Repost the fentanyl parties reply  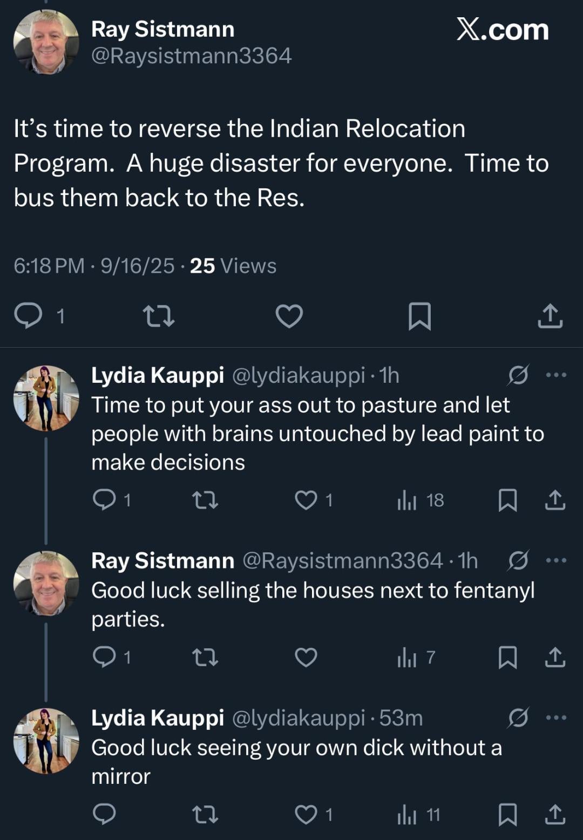point(205,658)
